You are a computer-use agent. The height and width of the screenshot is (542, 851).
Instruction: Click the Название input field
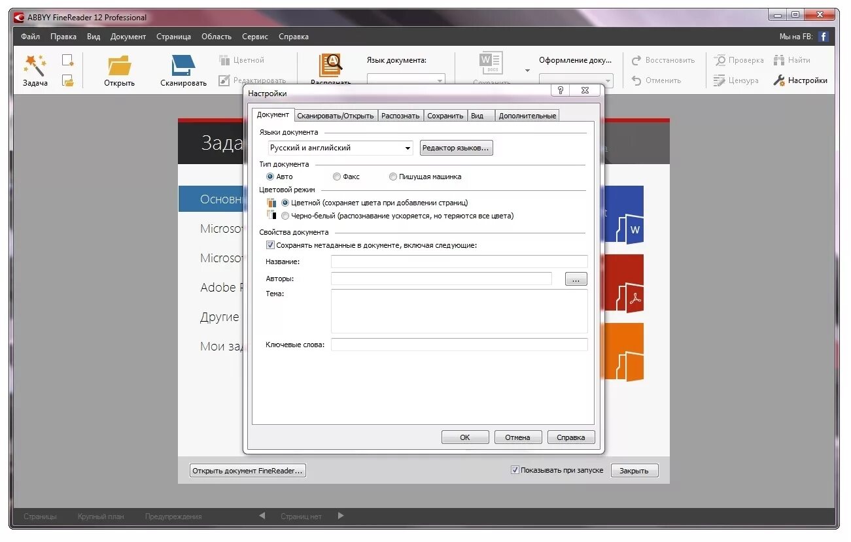[459, 262]
